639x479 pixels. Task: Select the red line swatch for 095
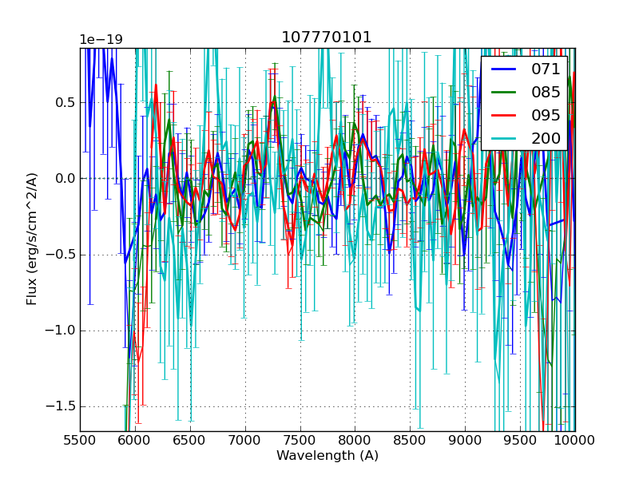pyautogui.click(x=505, y=115)
